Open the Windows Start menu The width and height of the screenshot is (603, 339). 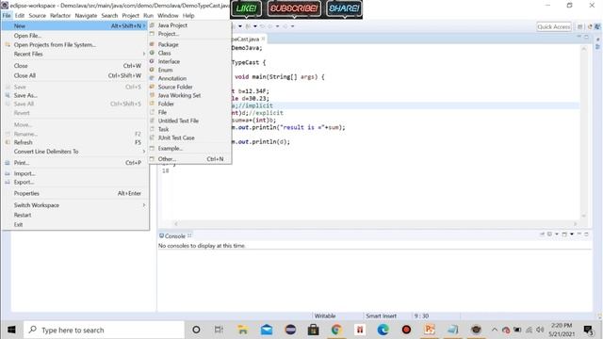(11, 330)
